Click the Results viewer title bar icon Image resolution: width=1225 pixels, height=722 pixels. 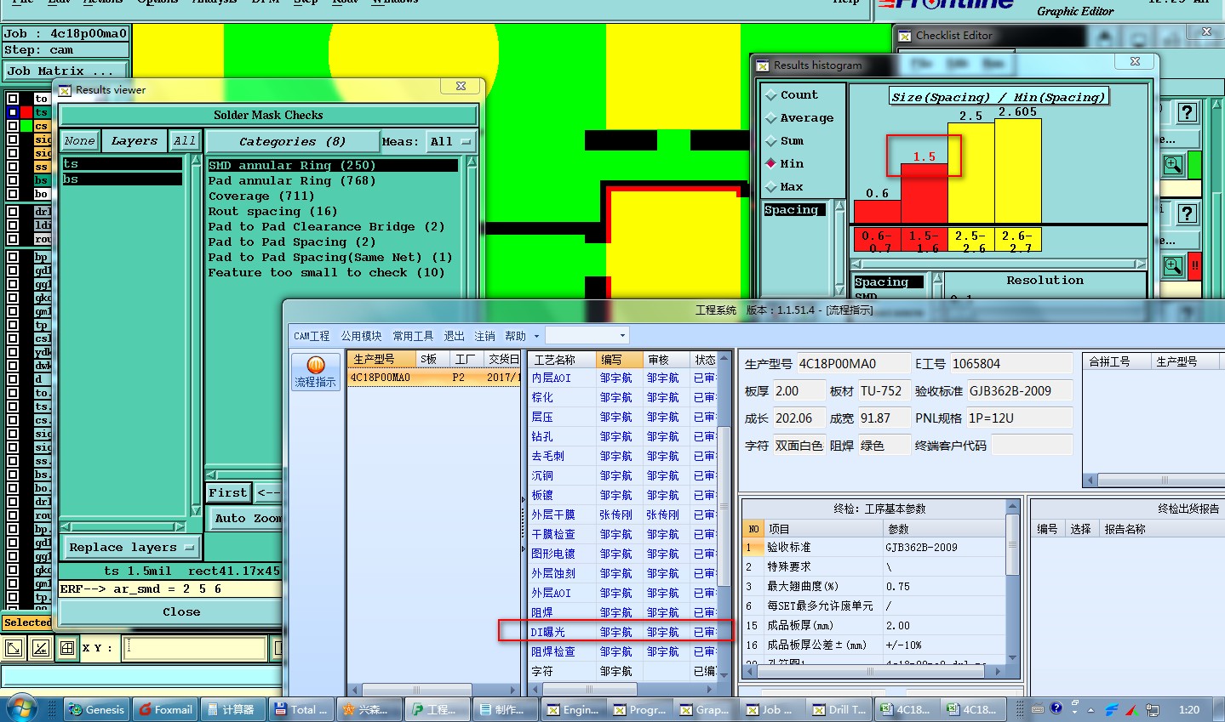point(65,90)
